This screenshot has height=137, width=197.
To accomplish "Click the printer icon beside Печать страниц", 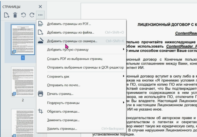I will [40, 94].
